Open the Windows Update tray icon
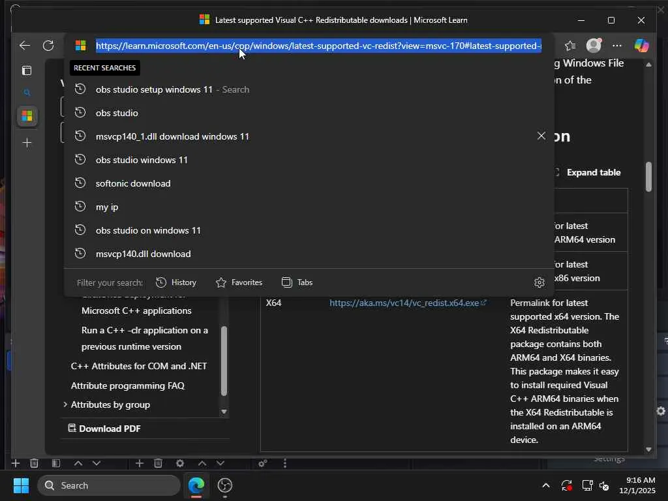The height and width of the screenshot is (501, 668). [x=567, y=485]
